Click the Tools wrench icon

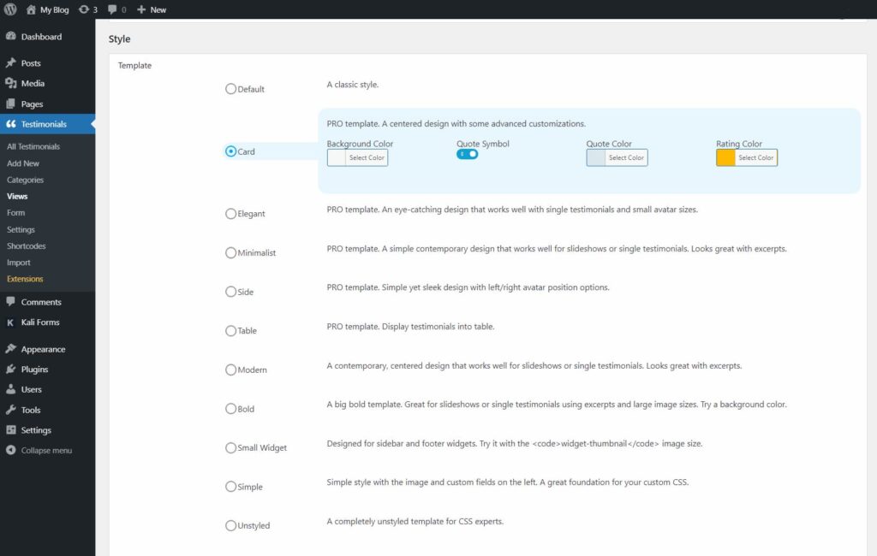click(x=10, y=410)
